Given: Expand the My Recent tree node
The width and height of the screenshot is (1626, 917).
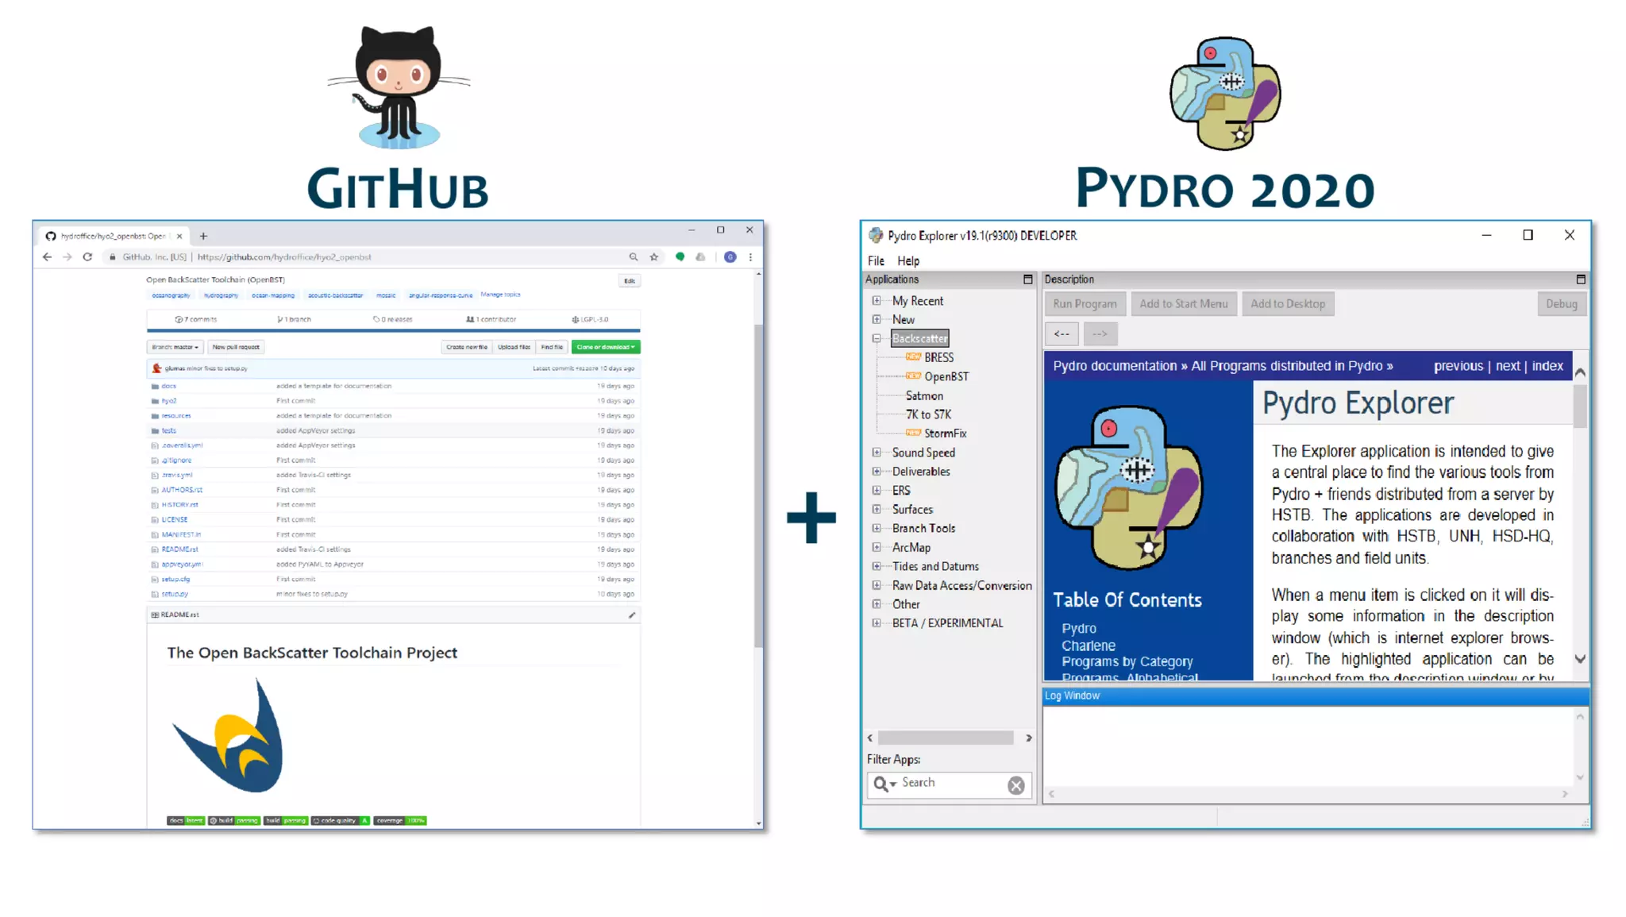Looking at the screenshot, I should [x=877, y=301].
